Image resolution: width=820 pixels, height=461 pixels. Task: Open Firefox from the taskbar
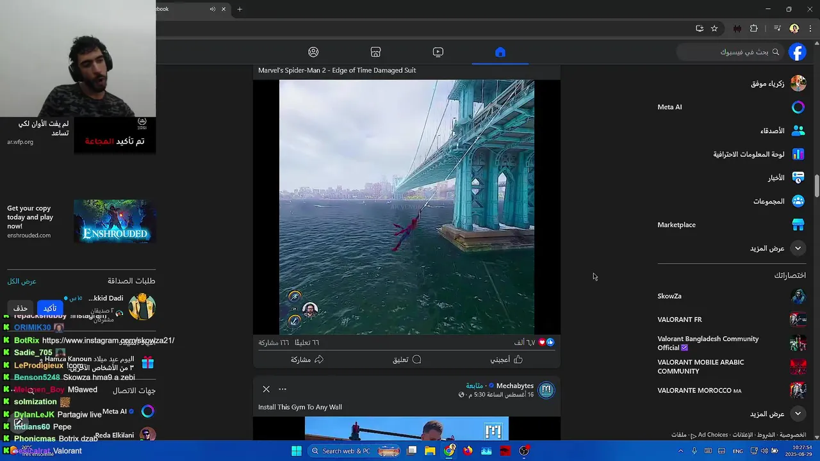[x=468, y=451]
